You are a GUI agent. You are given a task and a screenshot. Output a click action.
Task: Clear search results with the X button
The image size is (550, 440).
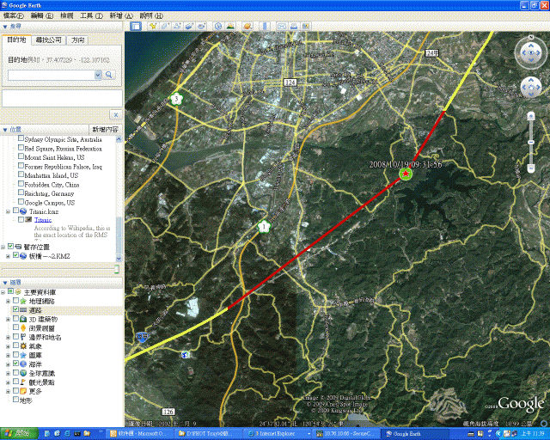(x=116, y=115)
